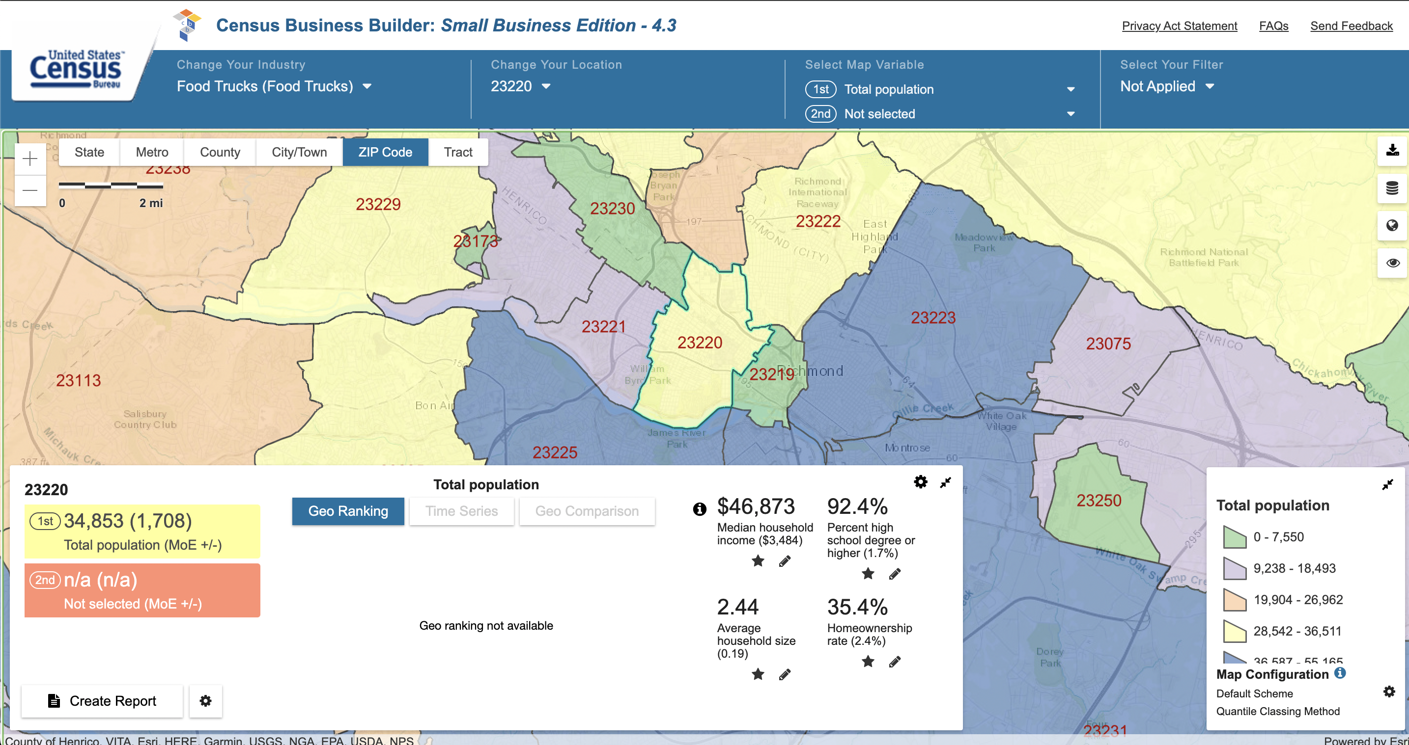Select the ZIP Code geography tab
1409x745 pixels.
pos(385,152)
